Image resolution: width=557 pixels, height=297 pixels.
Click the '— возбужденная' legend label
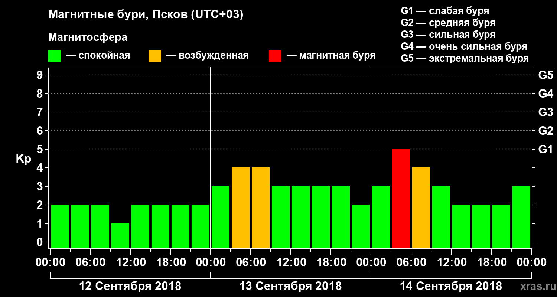[207, 56]
